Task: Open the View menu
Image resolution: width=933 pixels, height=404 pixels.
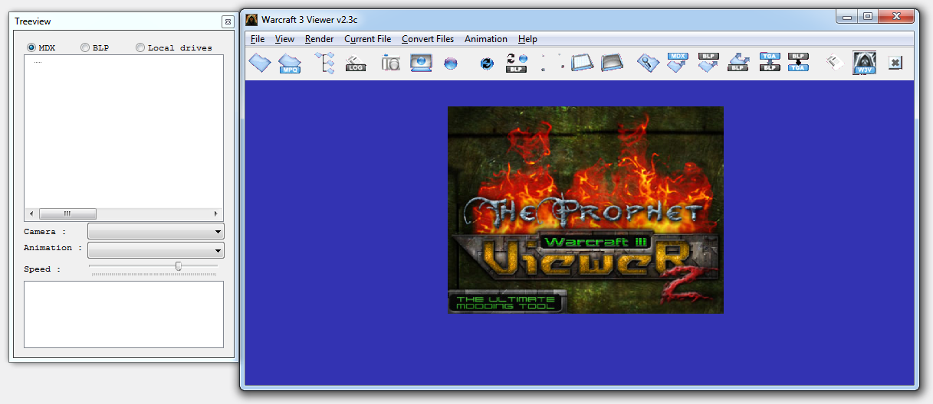Action: [x=284, y=39]
